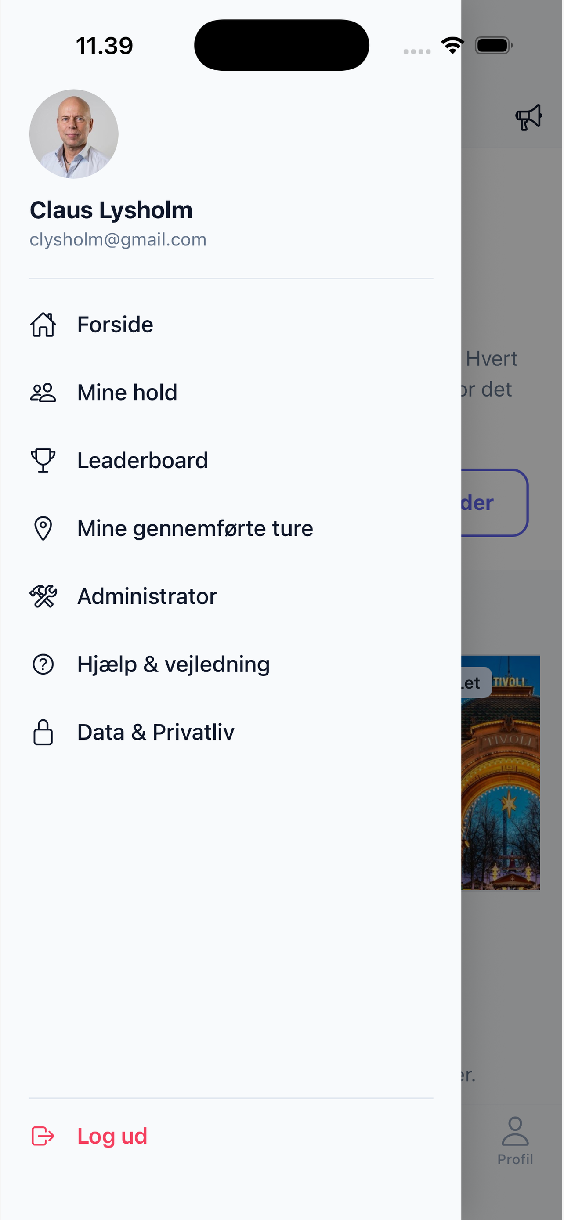
Task: Tap the trophy icon for Leaderboard
Action: coord(43,460)
